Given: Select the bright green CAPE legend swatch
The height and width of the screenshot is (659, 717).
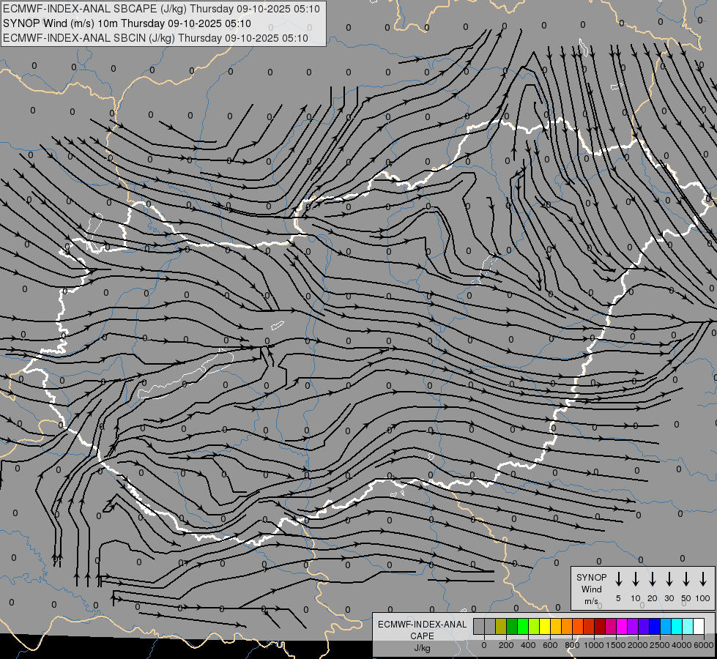Looking at the screenshot, I should [x=523, y=626].
